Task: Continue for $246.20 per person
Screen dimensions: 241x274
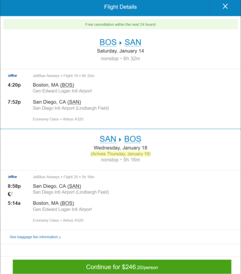Action: (x=122, y=267)
